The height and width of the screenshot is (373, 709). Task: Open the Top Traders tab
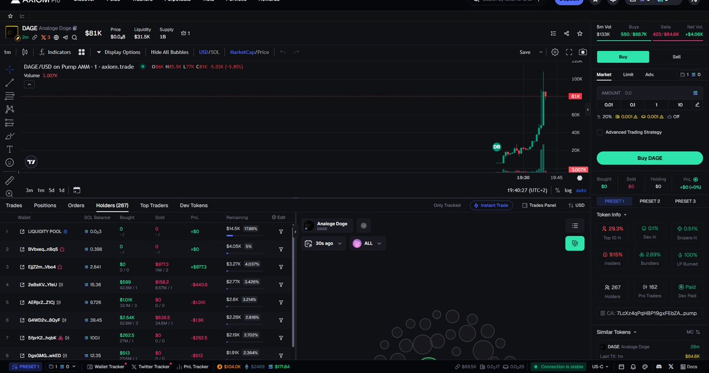(x=154, y=206)
